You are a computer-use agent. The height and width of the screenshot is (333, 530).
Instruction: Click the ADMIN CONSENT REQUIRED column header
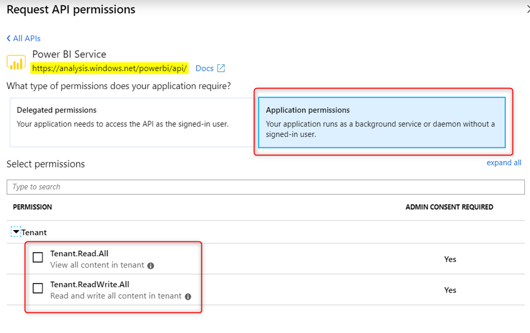pyautogui.click(x=449, y=207)
